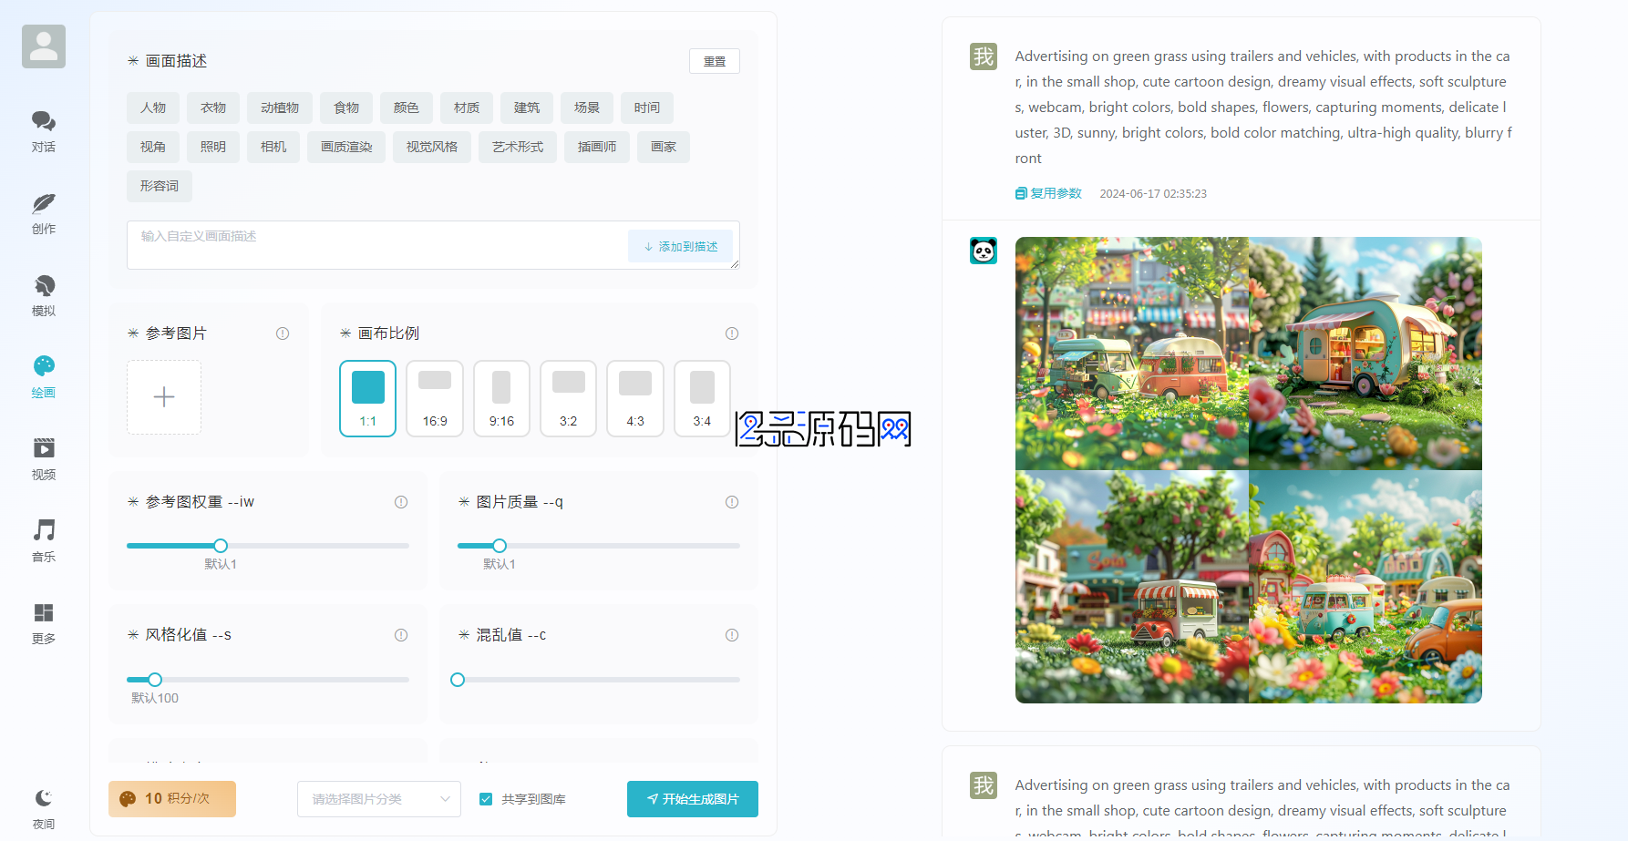Viewport: 1628px width, 841px height.
Task: Expand 动植物 tag category
Action: coord(280,108)
